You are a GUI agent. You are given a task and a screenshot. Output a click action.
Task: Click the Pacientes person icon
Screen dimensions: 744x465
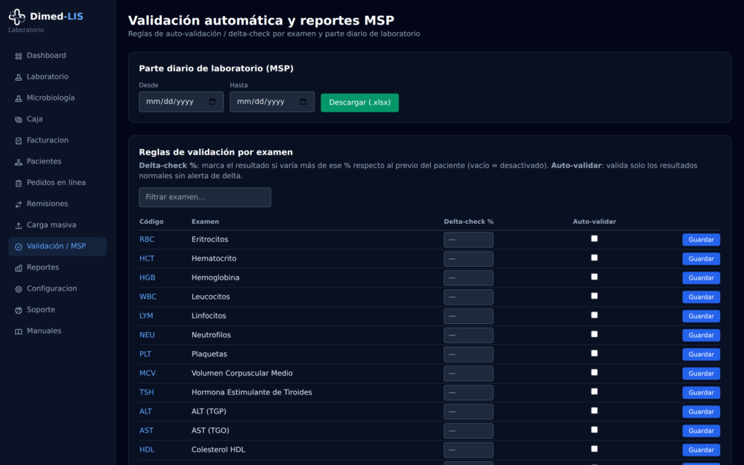point(18,162)
